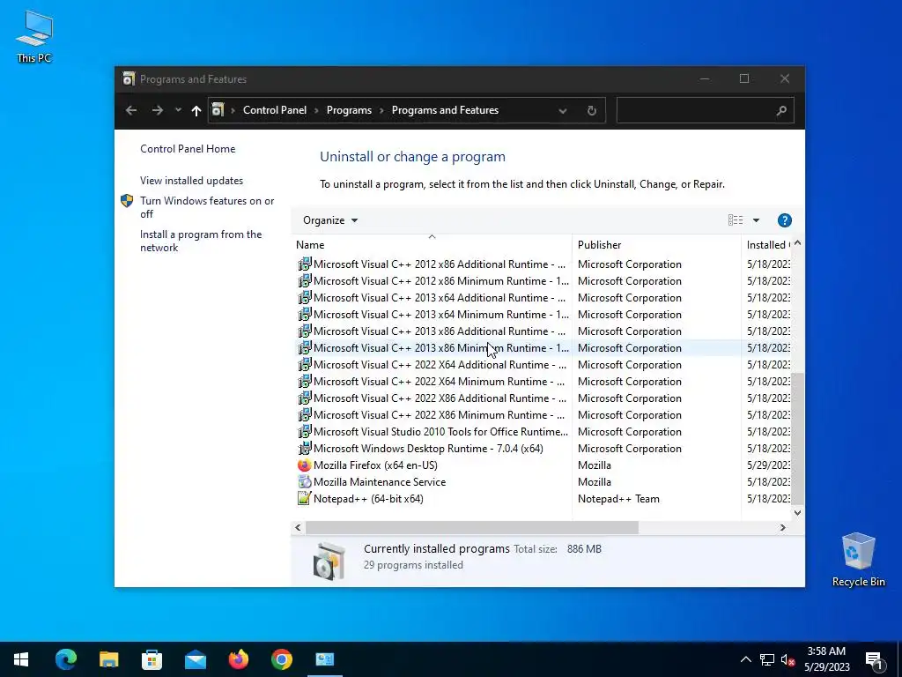
Task: Open the Mail app from the taskbar
Action: click(195, 659)
